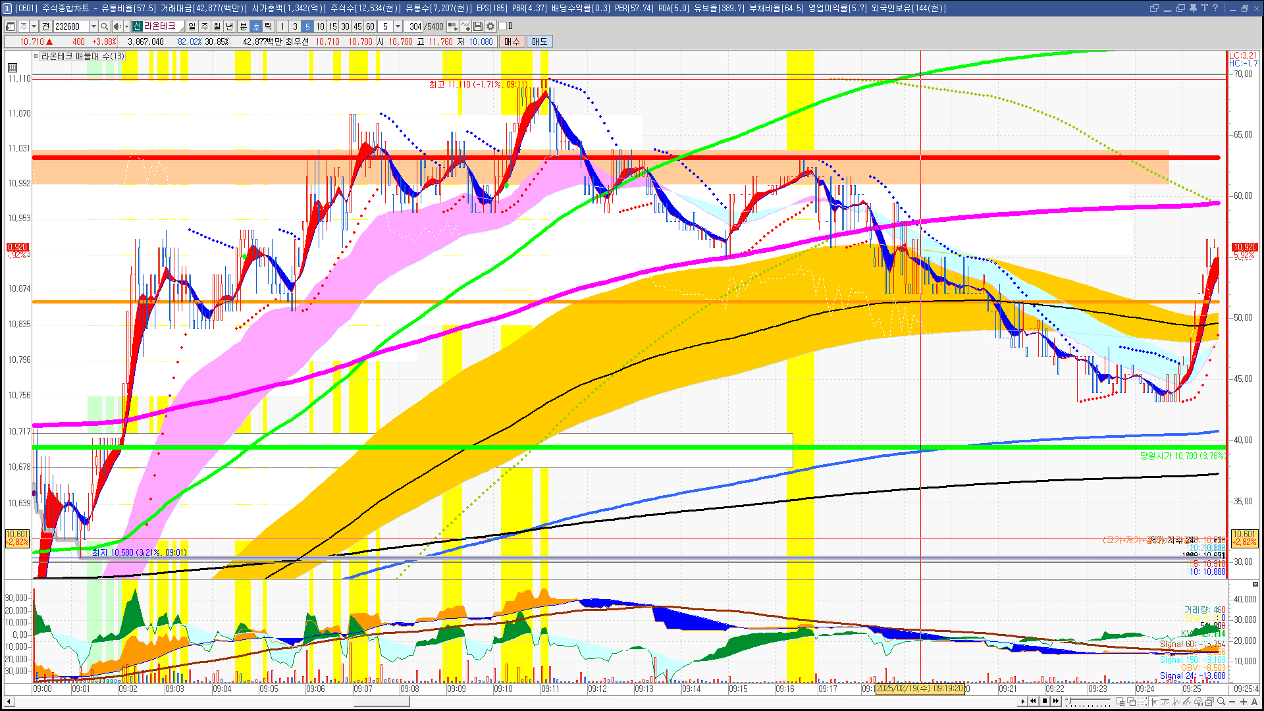Screen dimensions: 1264x711
Task: Click the speaker sound icon
Action: [117, 26]
